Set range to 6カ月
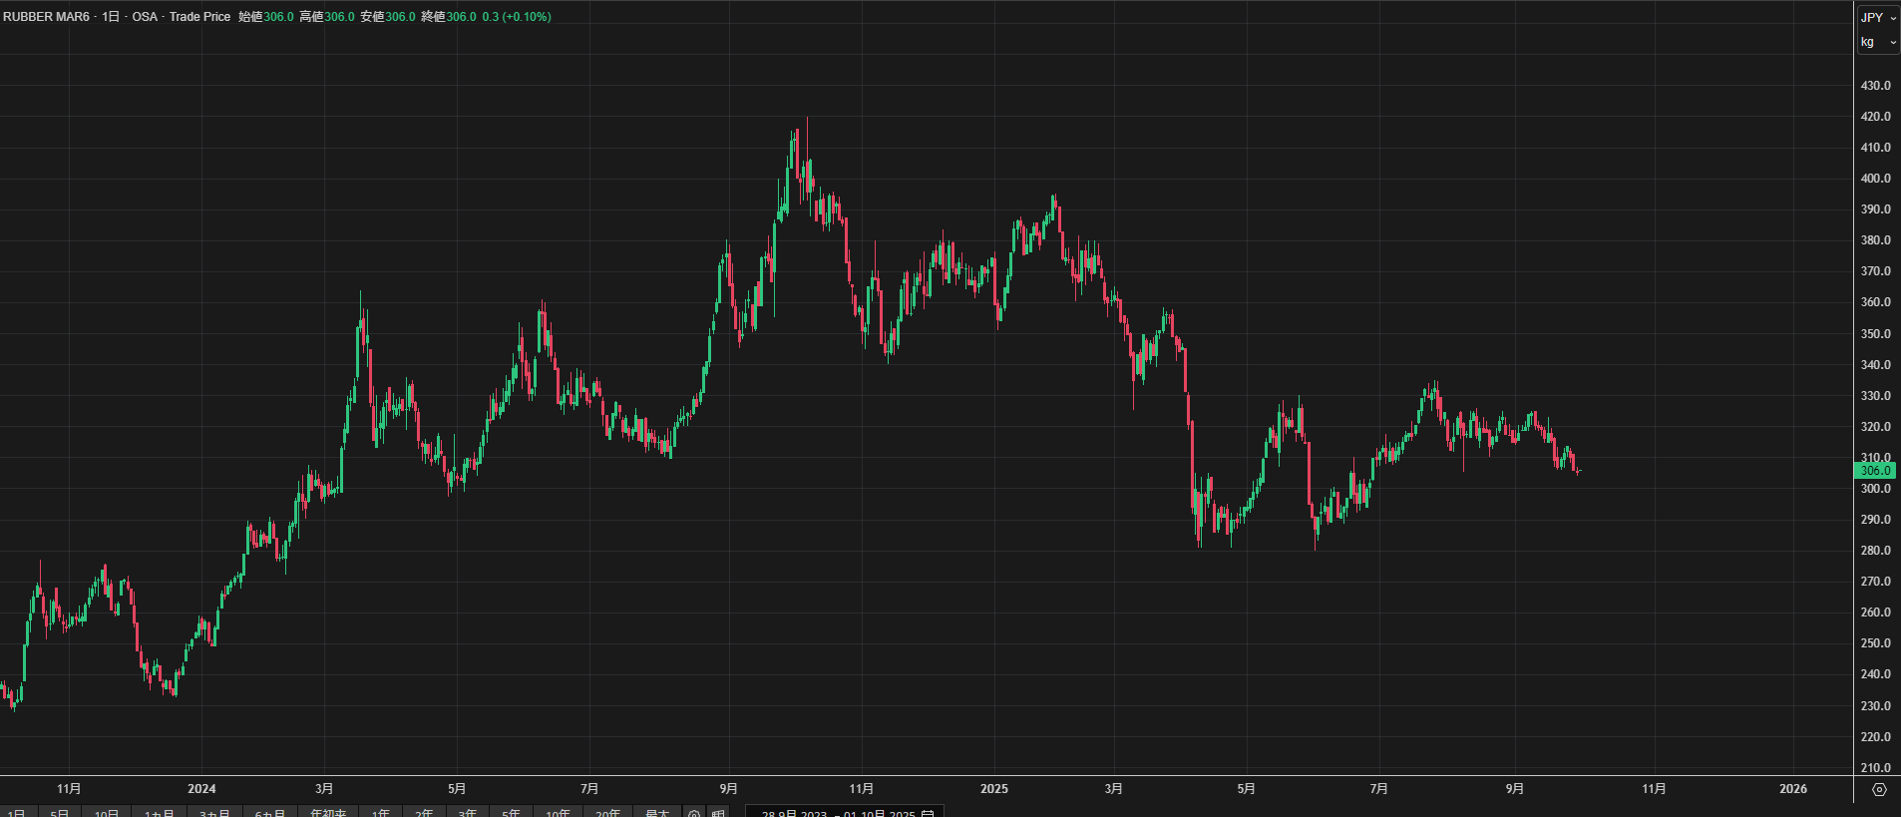This screenshot has width=1901, height=817. pos(269,814)
